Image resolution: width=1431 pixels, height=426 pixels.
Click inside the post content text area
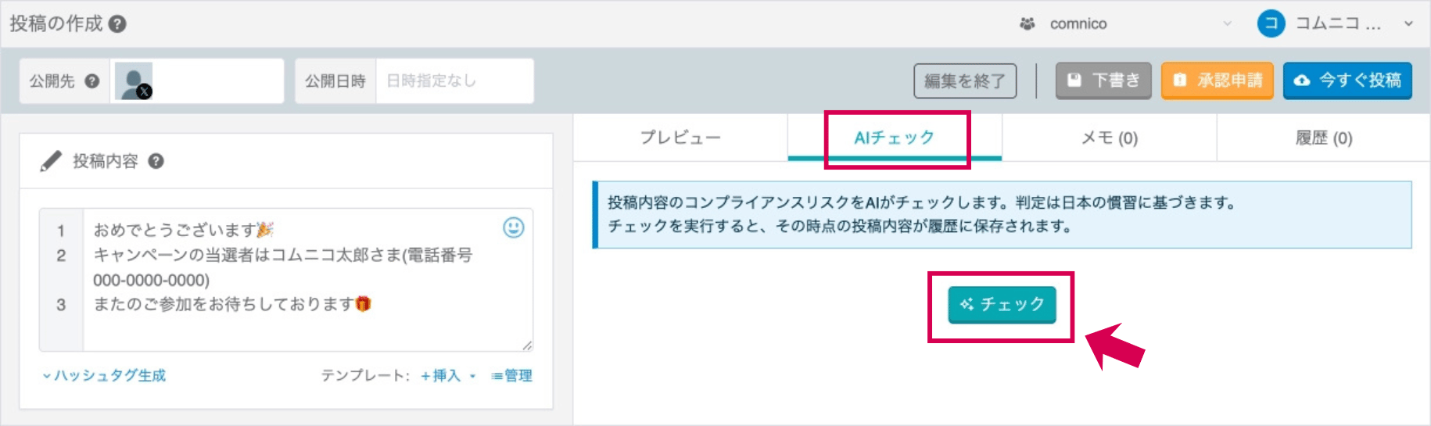pyautogui.click(x=308, y=279)
